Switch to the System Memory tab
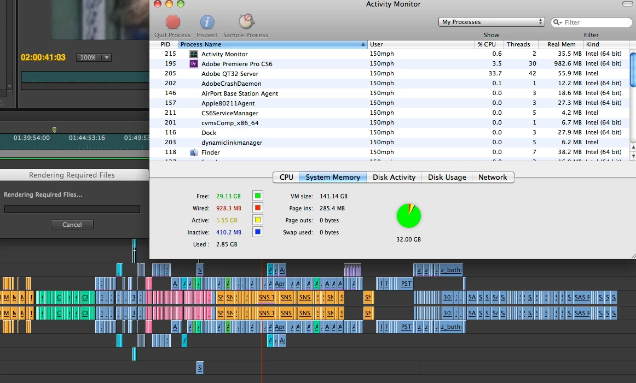The image size is (636, 383). coord(333,178)
